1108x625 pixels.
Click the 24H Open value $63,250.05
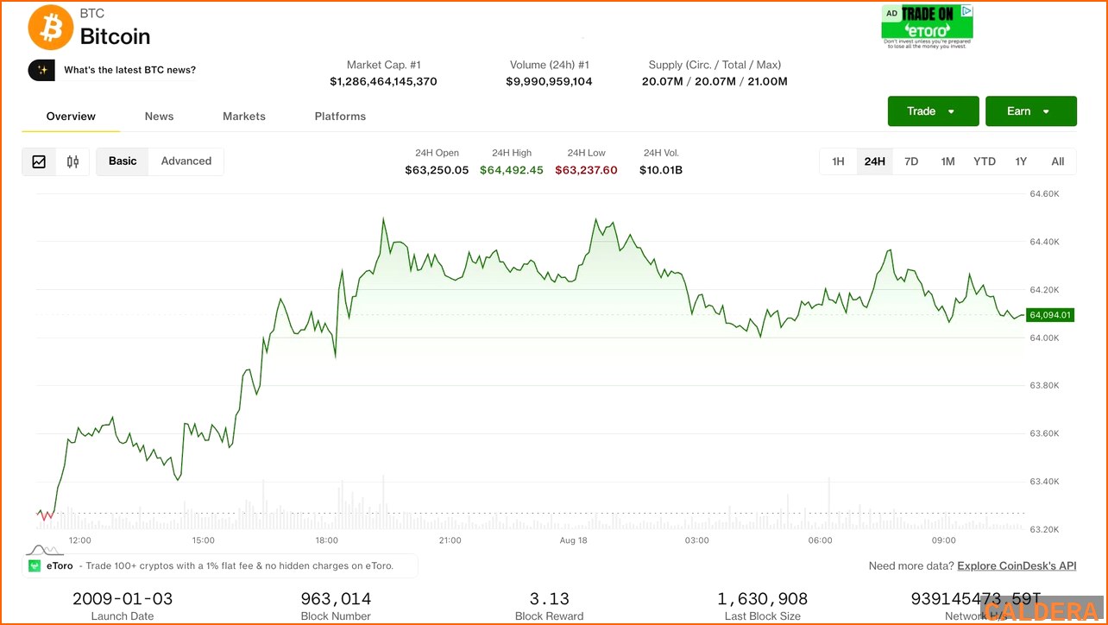click(437, 170)
